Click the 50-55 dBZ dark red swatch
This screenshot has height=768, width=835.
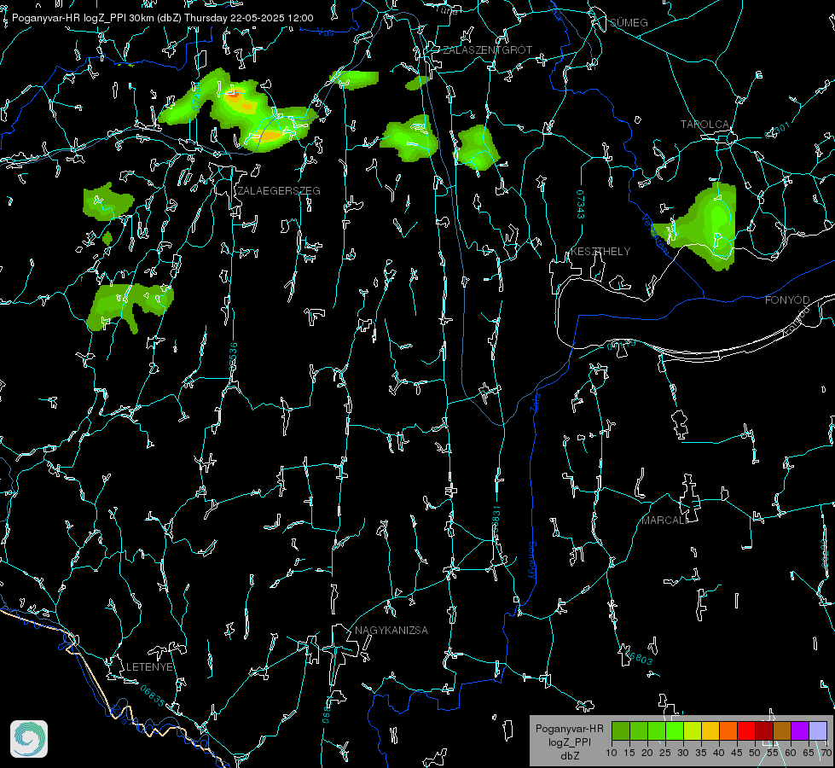pos(764,730)
